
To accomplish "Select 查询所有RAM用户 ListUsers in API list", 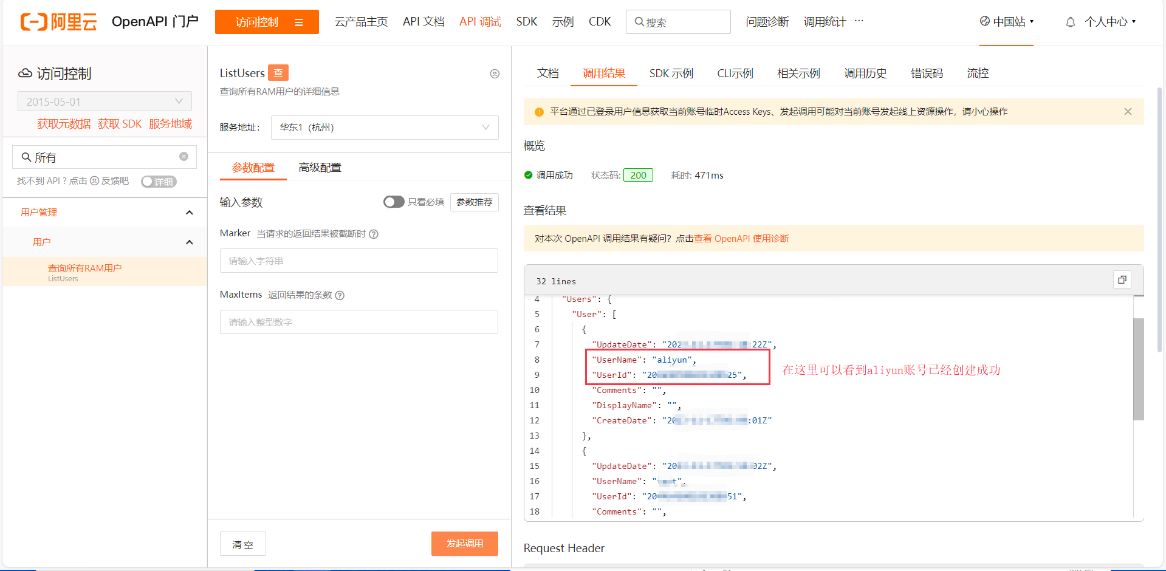I will click(x=105, y=272).
